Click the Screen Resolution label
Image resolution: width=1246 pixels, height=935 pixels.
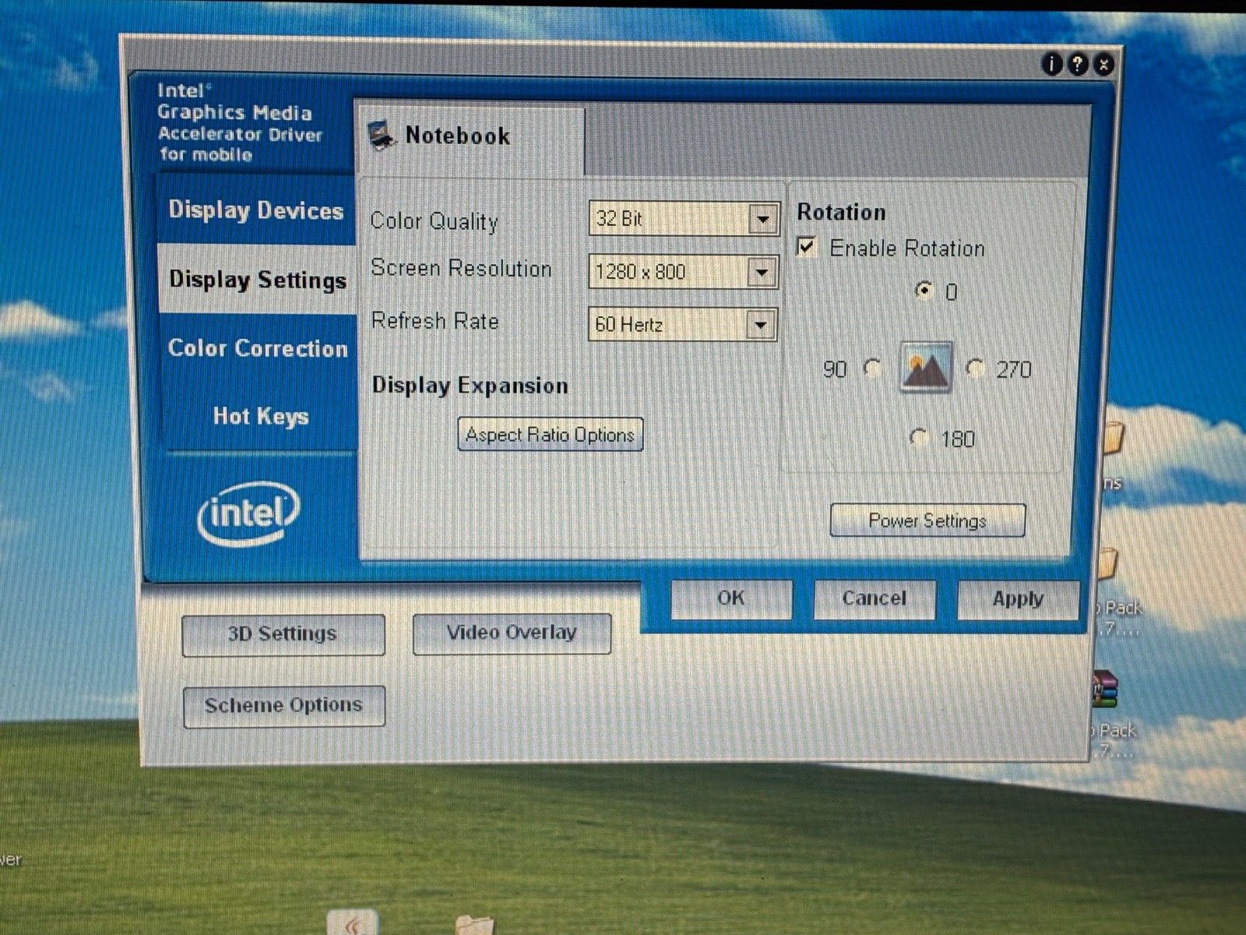pos(461,268)
